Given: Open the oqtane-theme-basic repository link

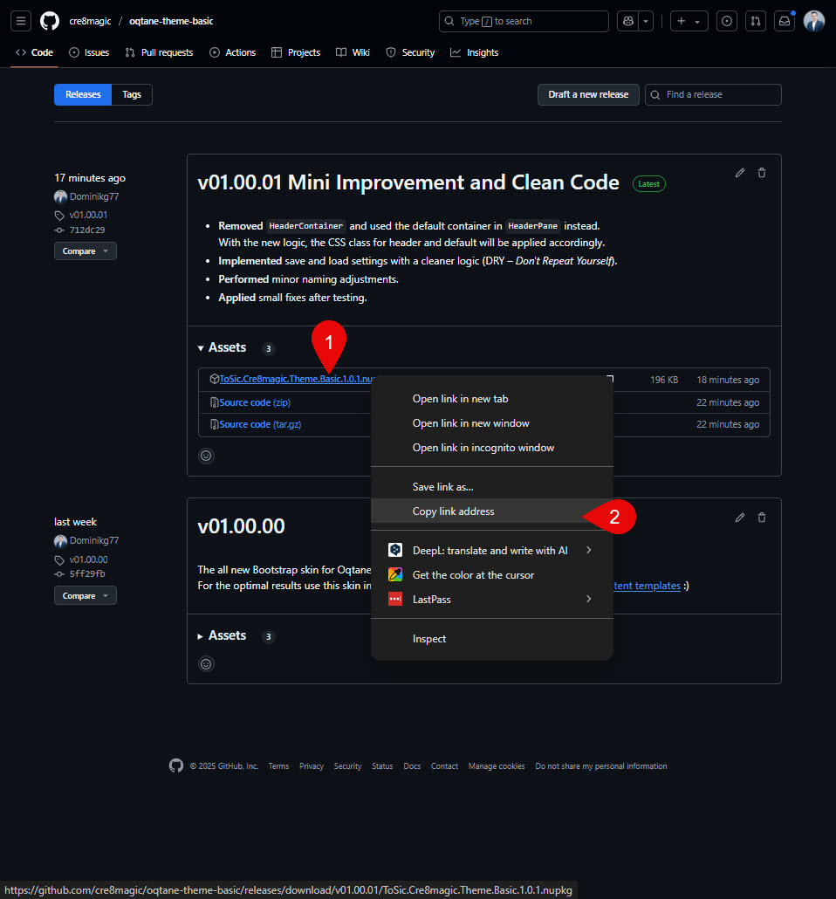Looking at the screenshot, I should (171, 21).
